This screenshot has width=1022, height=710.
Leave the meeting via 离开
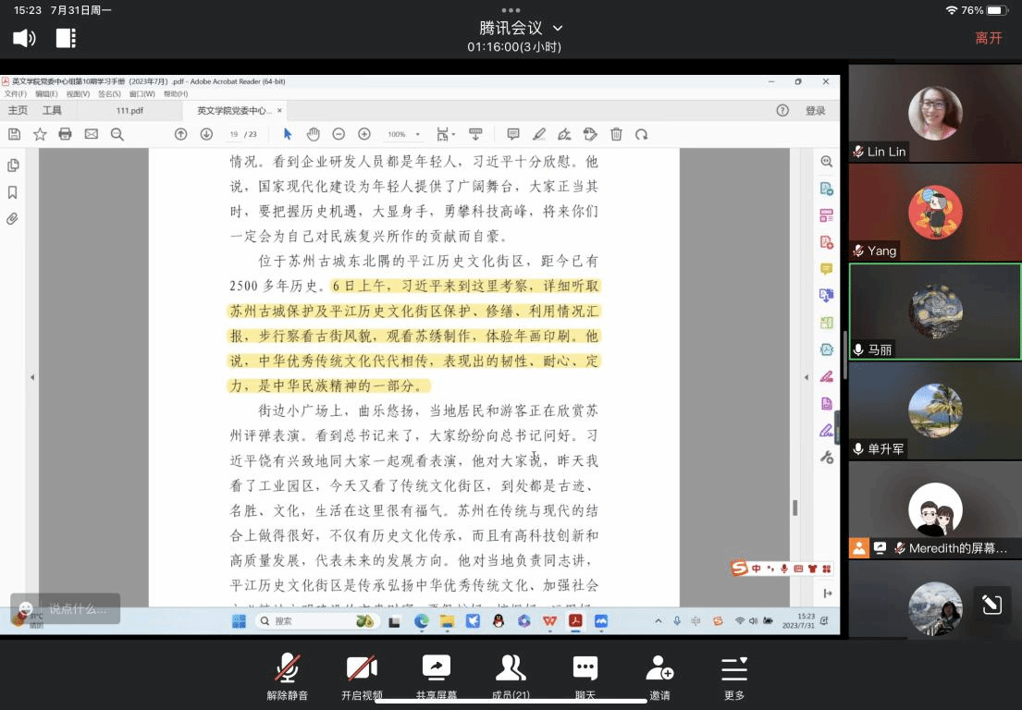point(988,38)
